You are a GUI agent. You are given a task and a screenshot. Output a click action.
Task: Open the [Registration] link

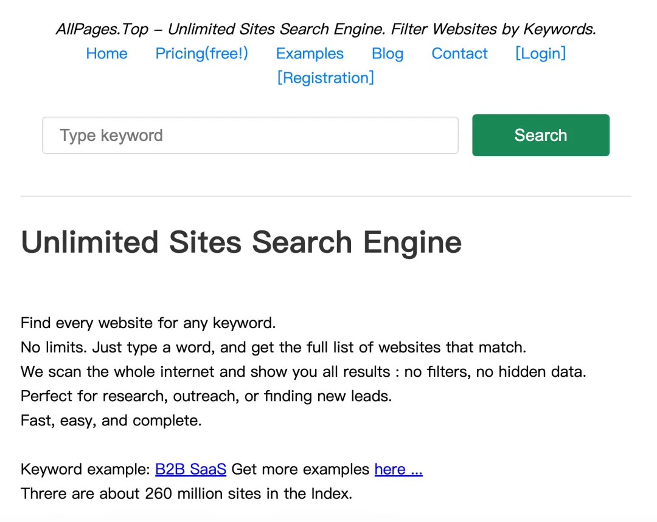click(325, 78)
